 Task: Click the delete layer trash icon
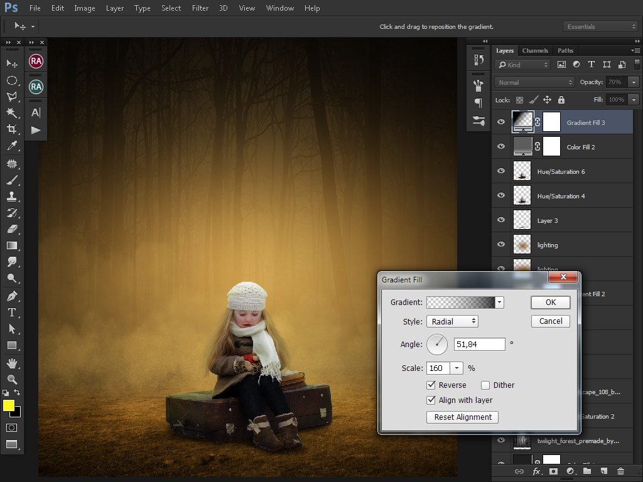pos(620,471)
